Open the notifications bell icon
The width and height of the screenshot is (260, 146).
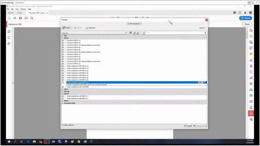(245, 13)
